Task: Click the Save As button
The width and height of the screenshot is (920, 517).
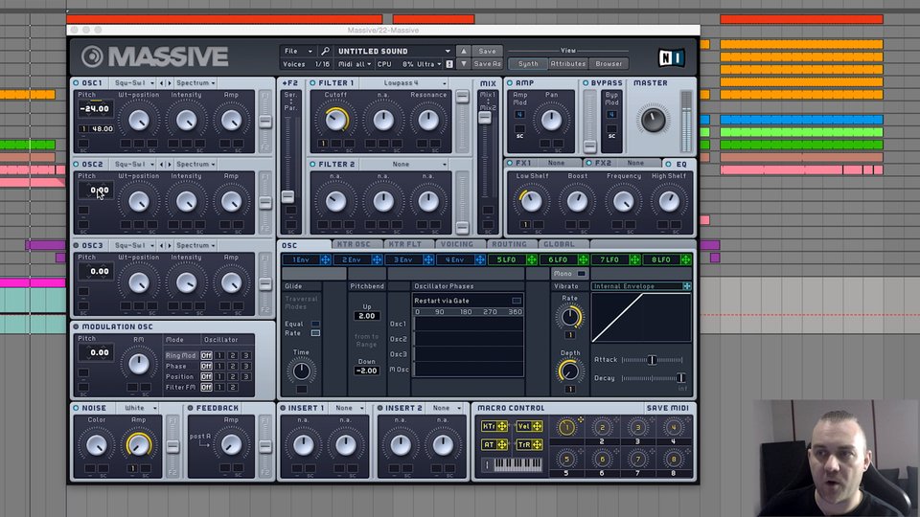Action: [x=487, y=64]
